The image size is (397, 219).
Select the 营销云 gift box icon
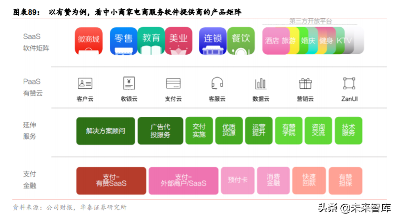coord(305,83)
